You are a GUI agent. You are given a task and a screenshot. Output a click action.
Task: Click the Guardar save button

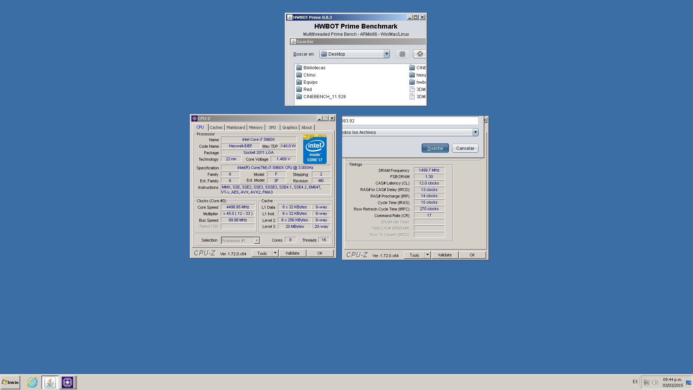(435, 148)
